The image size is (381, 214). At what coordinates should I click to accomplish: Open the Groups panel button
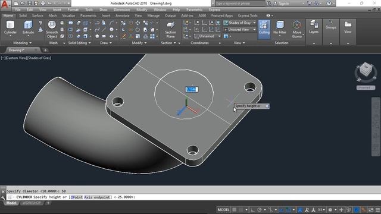pyautogui.click(x=331, y=25)
